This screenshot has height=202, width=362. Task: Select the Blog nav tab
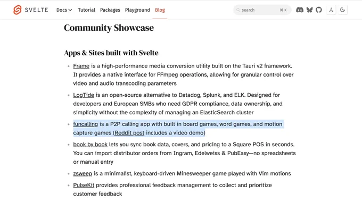(160, 10)
